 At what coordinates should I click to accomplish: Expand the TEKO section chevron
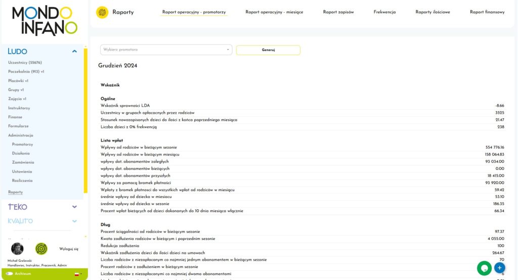point(74,207)
